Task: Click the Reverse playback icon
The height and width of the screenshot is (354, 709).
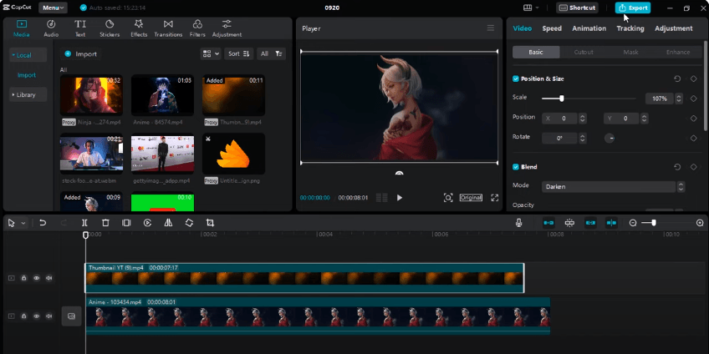Action: tap(147, 223)
